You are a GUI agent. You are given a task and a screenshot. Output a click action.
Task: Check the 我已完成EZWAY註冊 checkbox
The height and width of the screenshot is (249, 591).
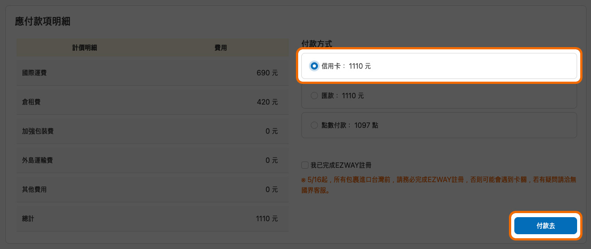pos(305,165)
